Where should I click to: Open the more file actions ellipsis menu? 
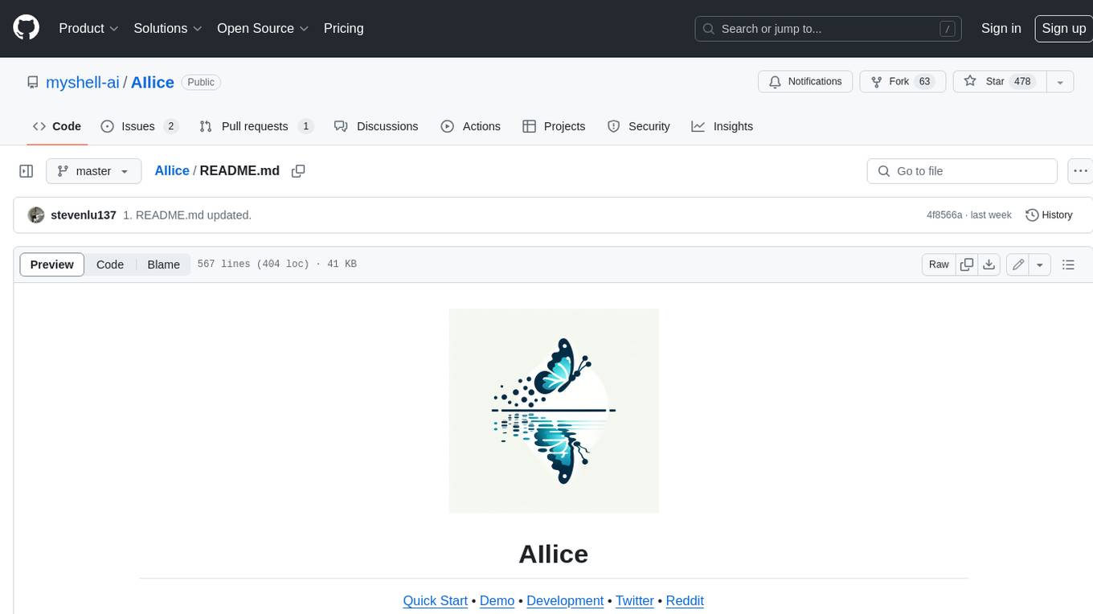tap(1081, 171)
